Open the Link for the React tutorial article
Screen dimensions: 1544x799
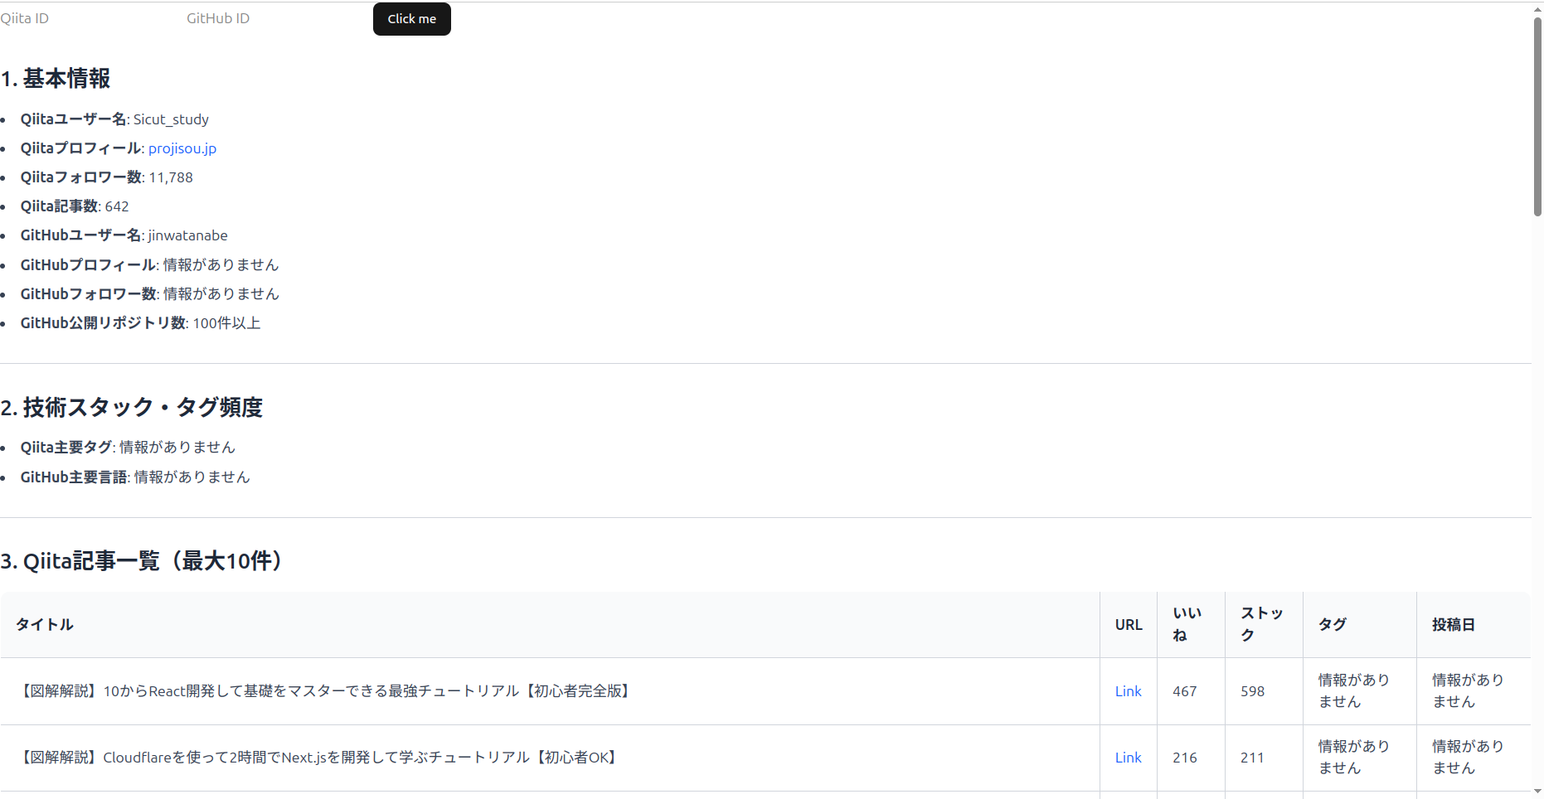[x=1128, y=690]
